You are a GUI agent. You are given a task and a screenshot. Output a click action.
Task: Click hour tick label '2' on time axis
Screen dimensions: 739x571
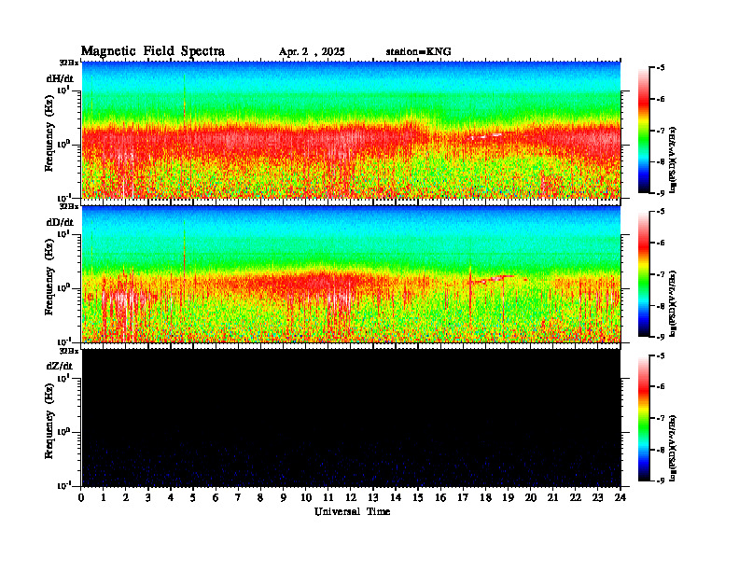[126, 497]
